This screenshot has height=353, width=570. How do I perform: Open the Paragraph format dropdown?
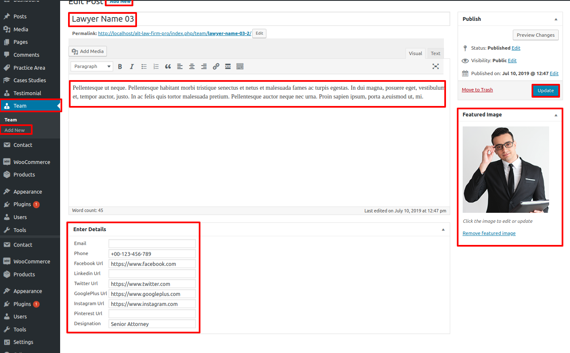pyautogui.click(x=91, y=66)
